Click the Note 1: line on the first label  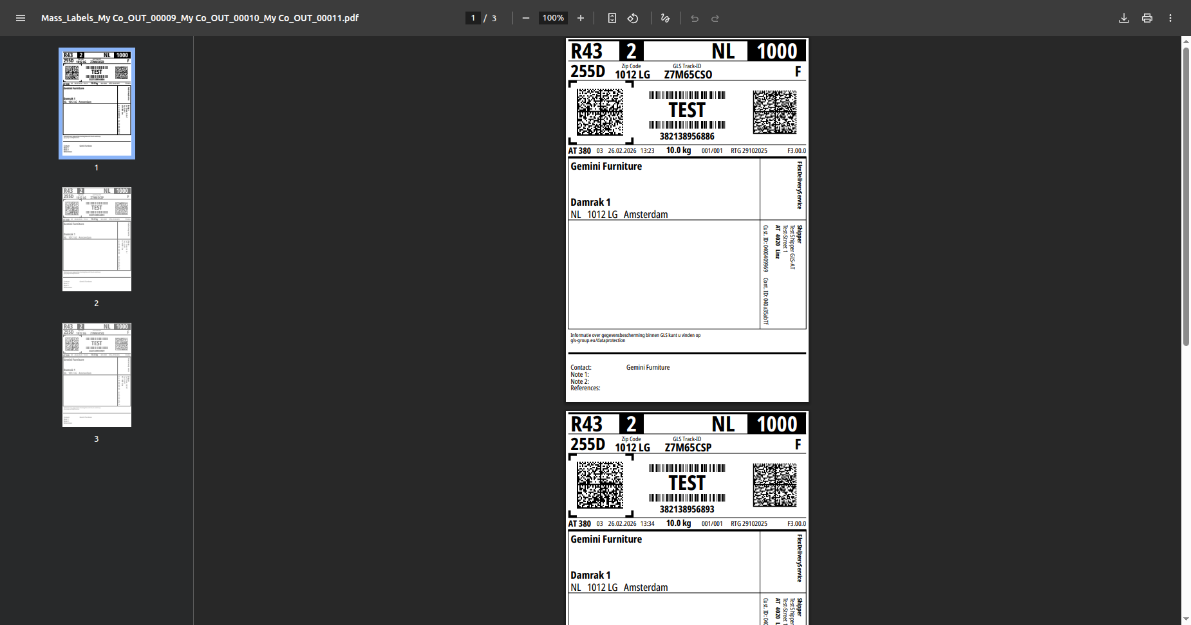pyautogui.click(x=579, y=375)
